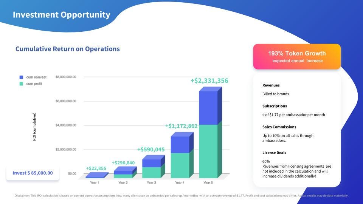The width and height of the screenshot is (363, 204).
Task: Click the 193% Token Growth banner
Action: pos(297,56)
